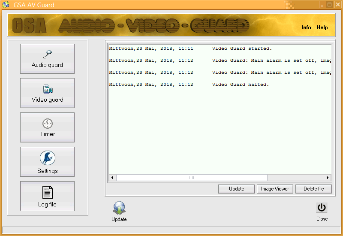Open the Info link in banner
The image size is (343, 236).
click(306, 27)
